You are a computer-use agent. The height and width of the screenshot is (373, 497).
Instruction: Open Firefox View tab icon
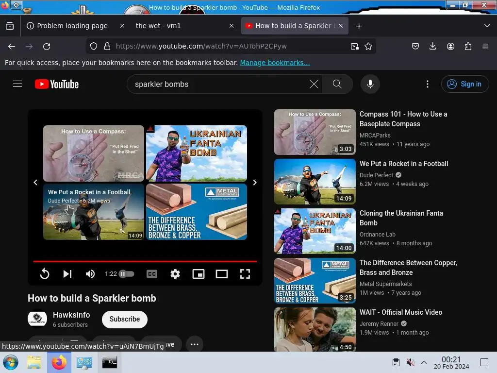pos(10,26)
